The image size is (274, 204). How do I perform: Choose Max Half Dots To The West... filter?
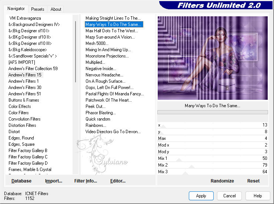point(112,31)
